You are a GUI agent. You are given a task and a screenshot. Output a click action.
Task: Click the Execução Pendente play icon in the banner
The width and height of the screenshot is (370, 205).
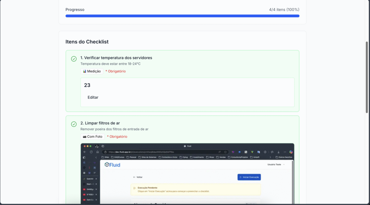[134, 188]
